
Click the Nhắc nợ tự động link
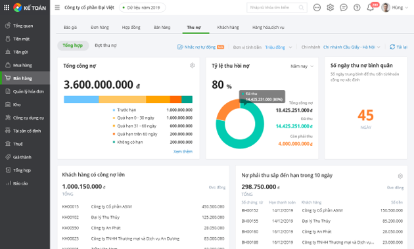tap(200, 47)
